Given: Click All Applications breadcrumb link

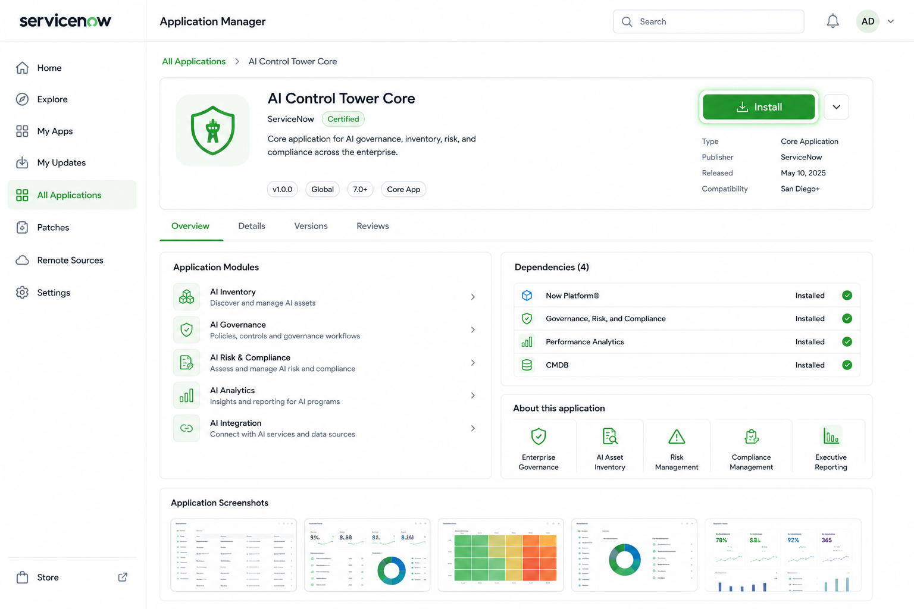Looking at the screenshot, I should click(193, 61).
